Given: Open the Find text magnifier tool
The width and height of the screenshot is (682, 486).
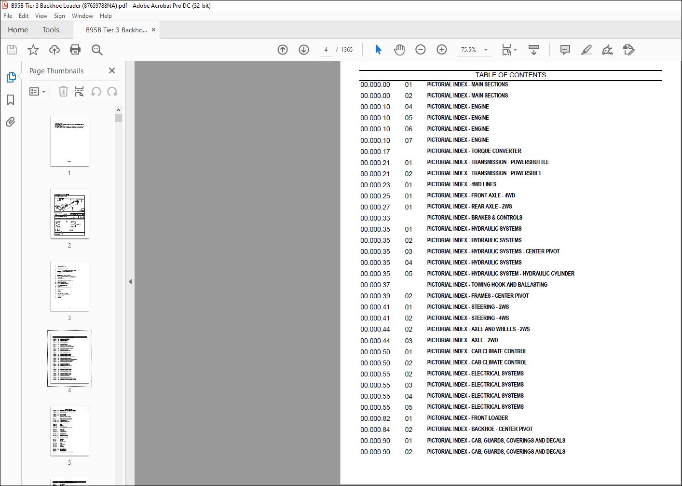Looking at the screenshot, I should pos(97,50).
